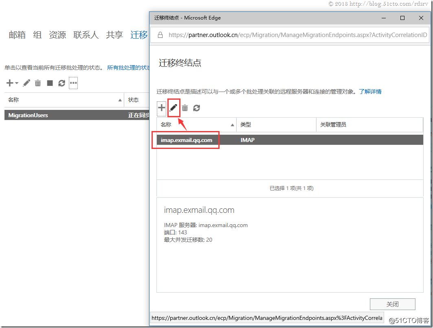Open the 共享 tab
Viewport: 433px width, 328px height.
click(x=114, y=35)
